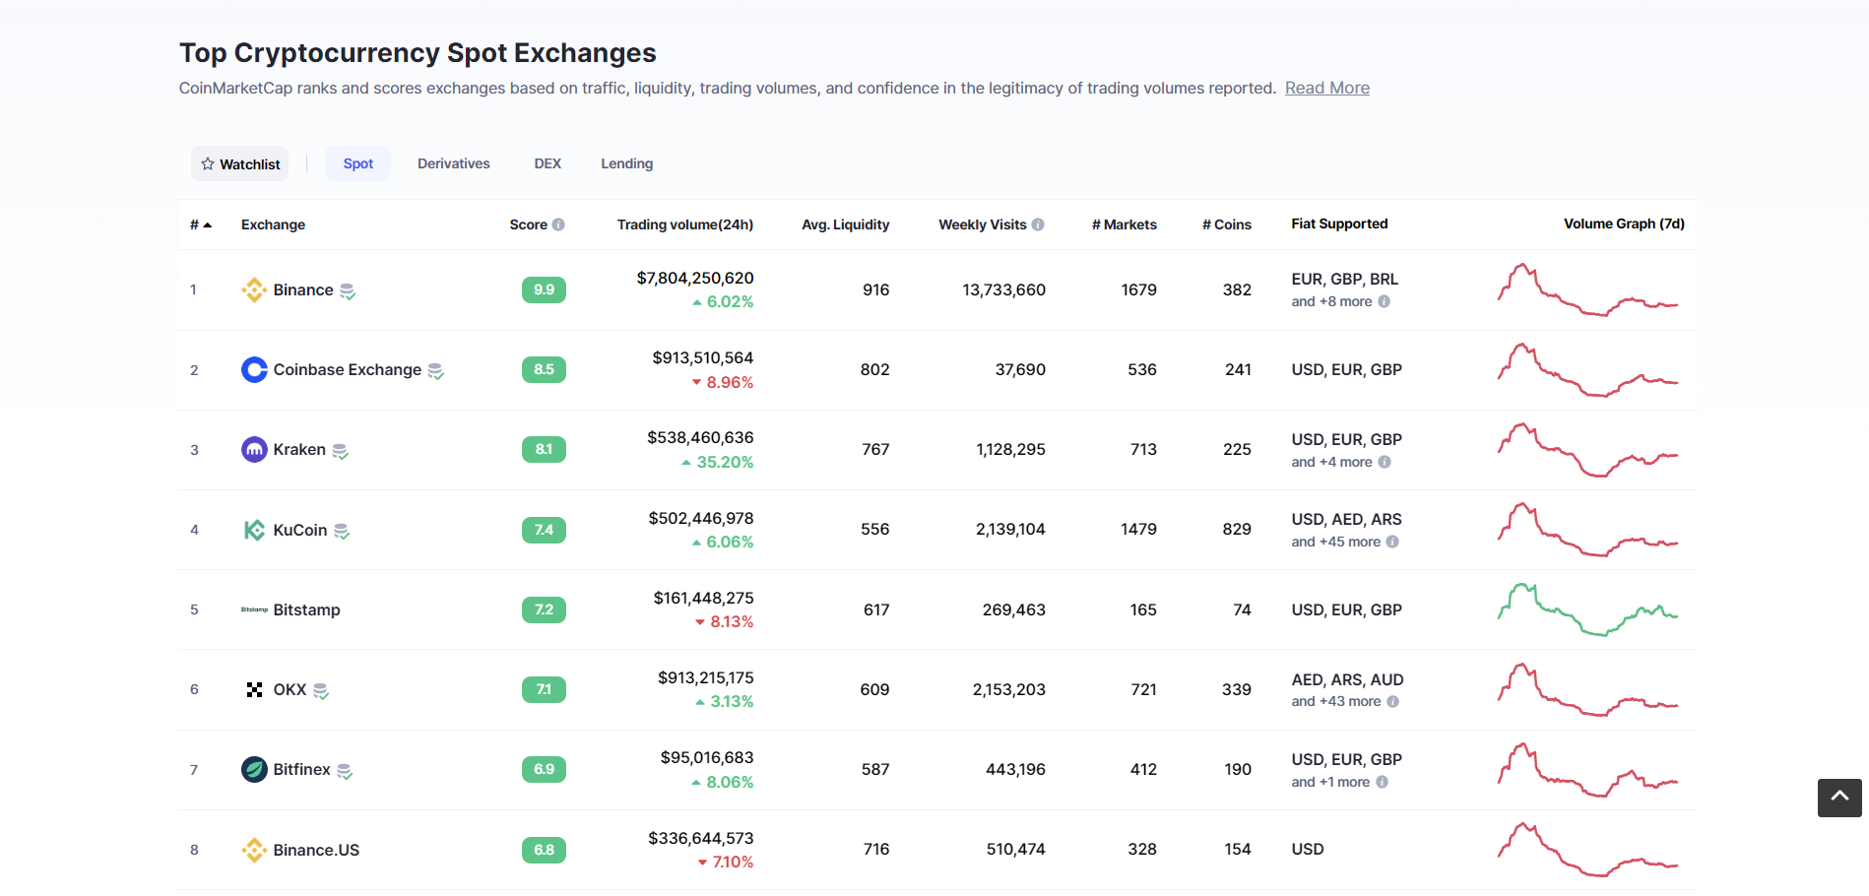Screen dimensions: 1869x896
Task: Sort by Trading volume(24h) header
Action: 685,224
